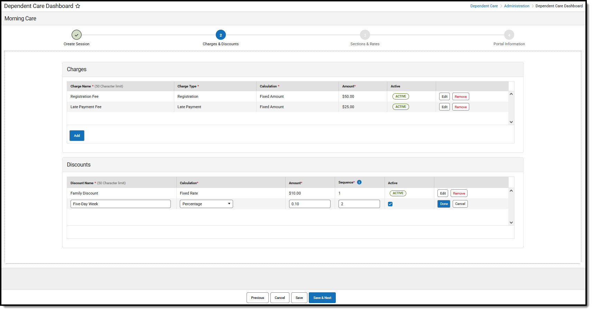Open the Administration breadcrumb link
592x311 pixels.
(x=517, y=6)
